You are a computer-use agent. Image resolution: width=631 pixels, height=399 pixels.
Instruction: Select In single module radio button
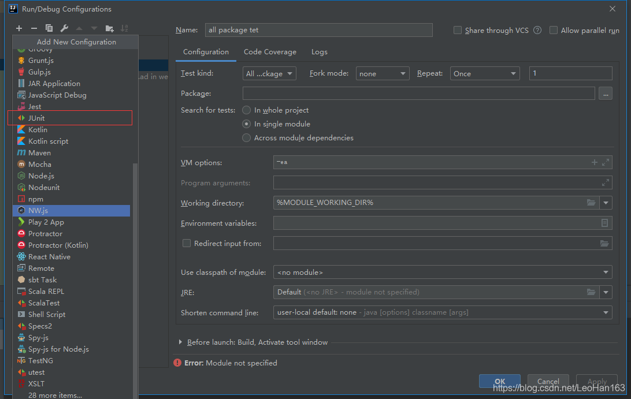[x=246, y=124]
